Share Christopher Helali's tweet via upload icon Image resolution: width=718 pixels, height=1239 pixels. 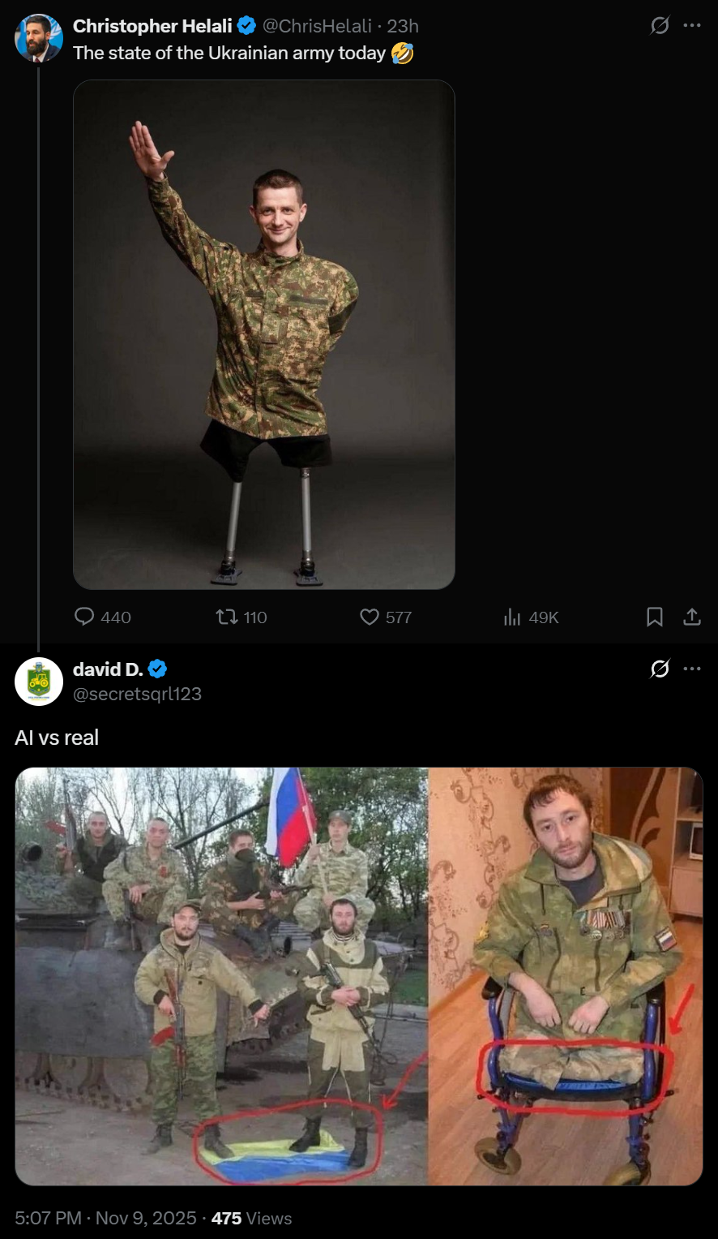[691, 617]
